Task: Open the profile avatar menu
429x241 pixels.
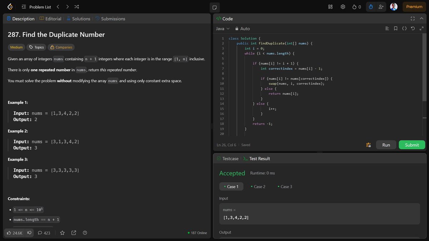Action: [394, 7]
